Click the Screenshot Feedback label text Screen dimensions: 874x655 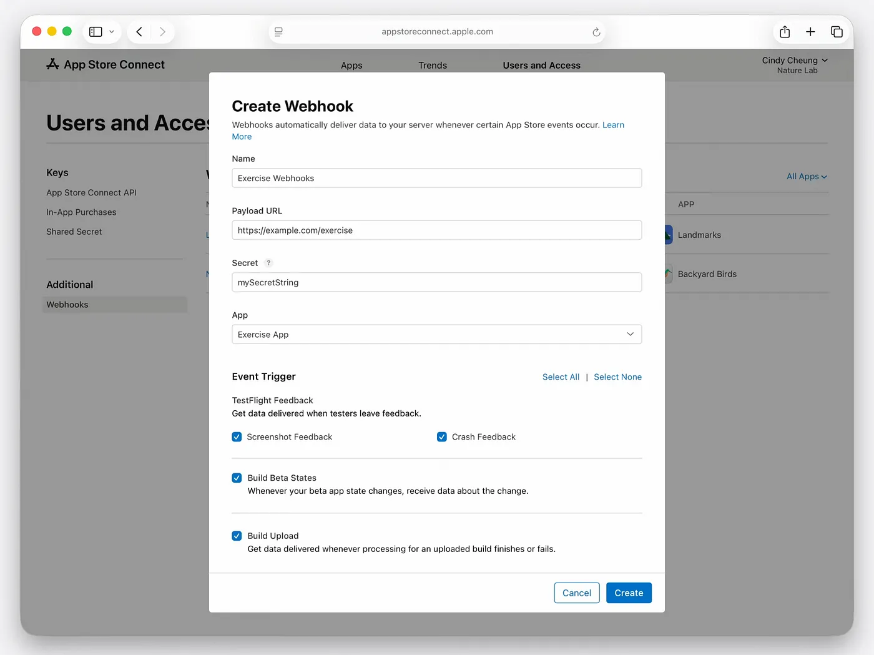tap(290, 437)
